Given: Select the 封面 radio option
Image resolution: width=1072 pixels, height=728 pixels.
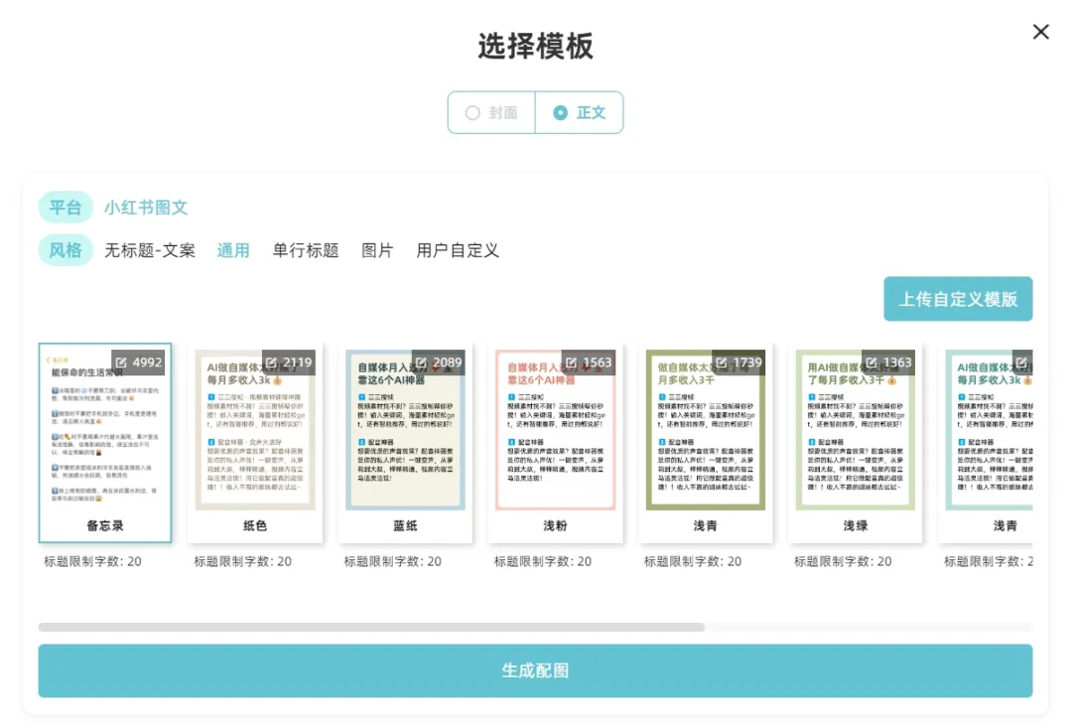Looking at the screenshot, I should click(x=492, y=112).
